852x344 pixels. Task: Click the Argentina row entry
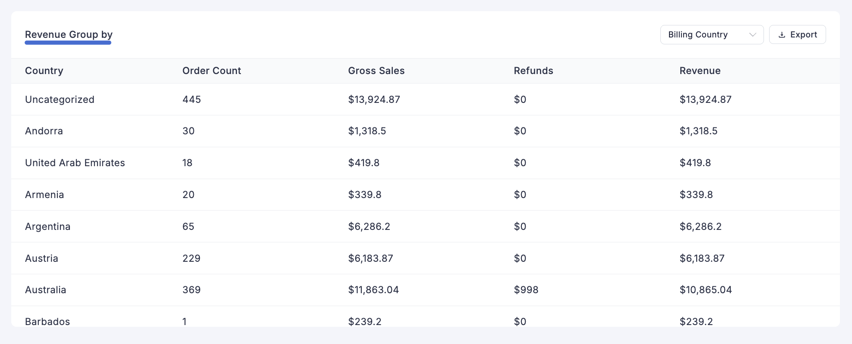[47, 227]
